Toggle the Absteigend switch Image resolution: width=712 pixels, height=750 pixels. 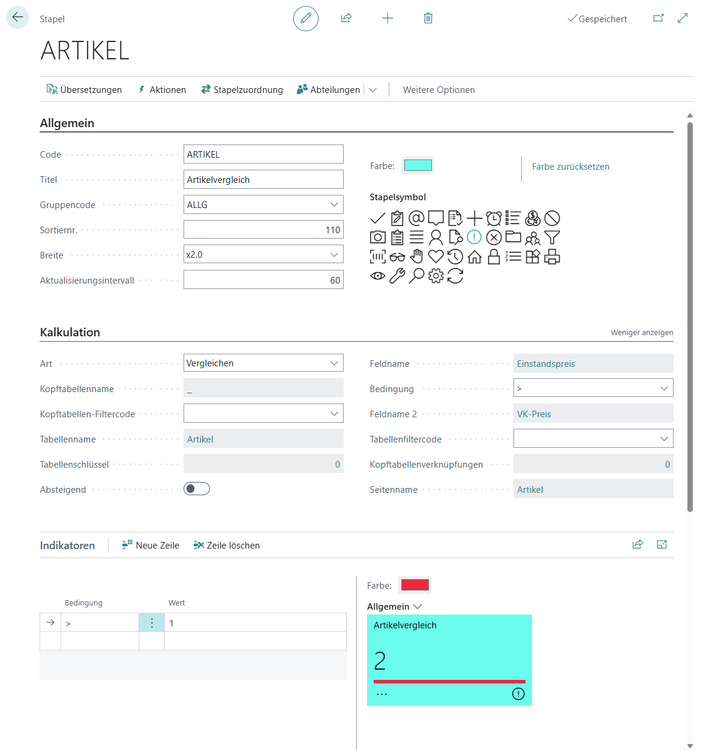[197, 489]
